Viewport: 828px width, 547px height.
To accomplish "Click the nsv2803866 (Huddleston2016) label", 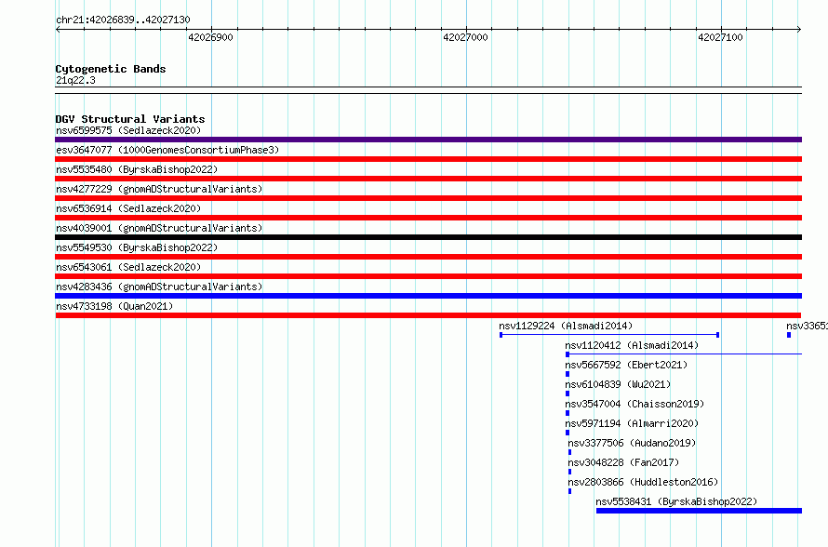I will 643,482.
